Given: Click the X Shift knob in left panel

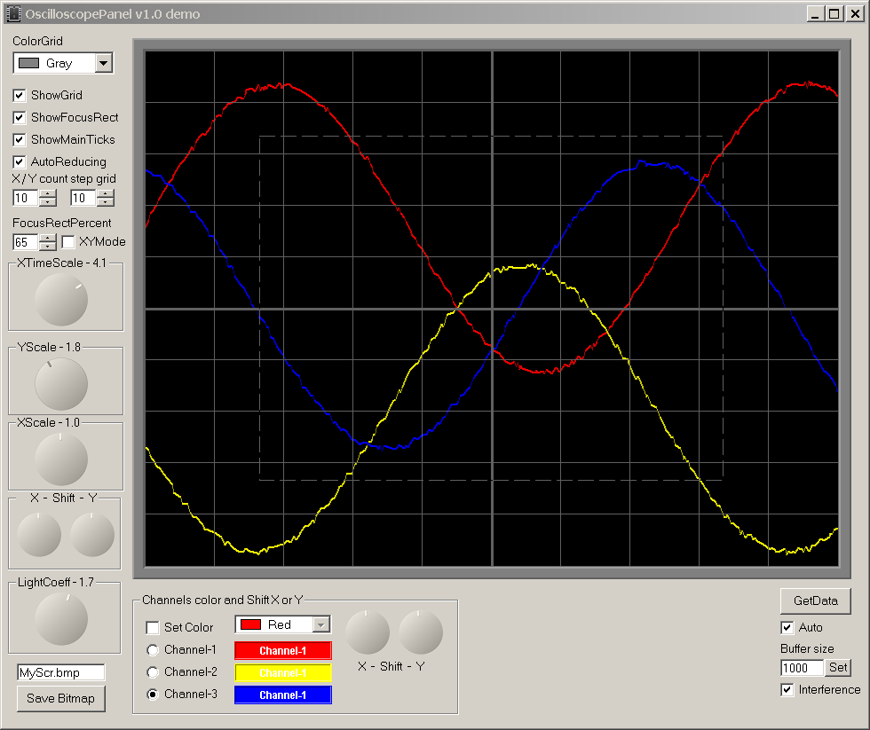Looking at the screenshot, I should [x=39, y=535].
